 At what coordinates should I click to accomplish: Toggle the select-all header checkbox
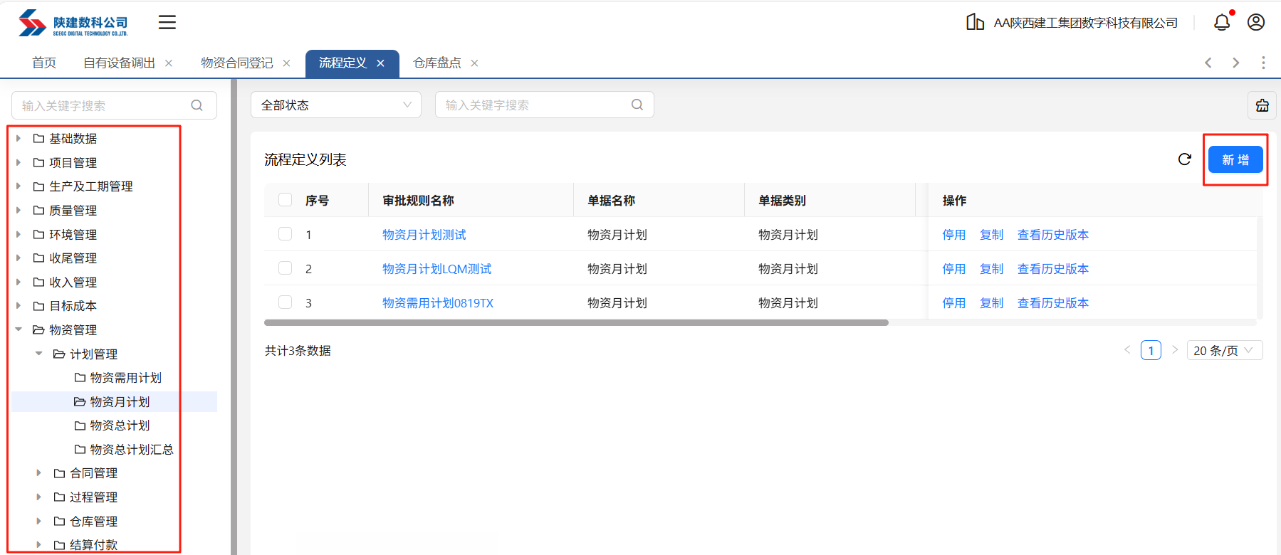pyautogui.click(x=286, y=200)
